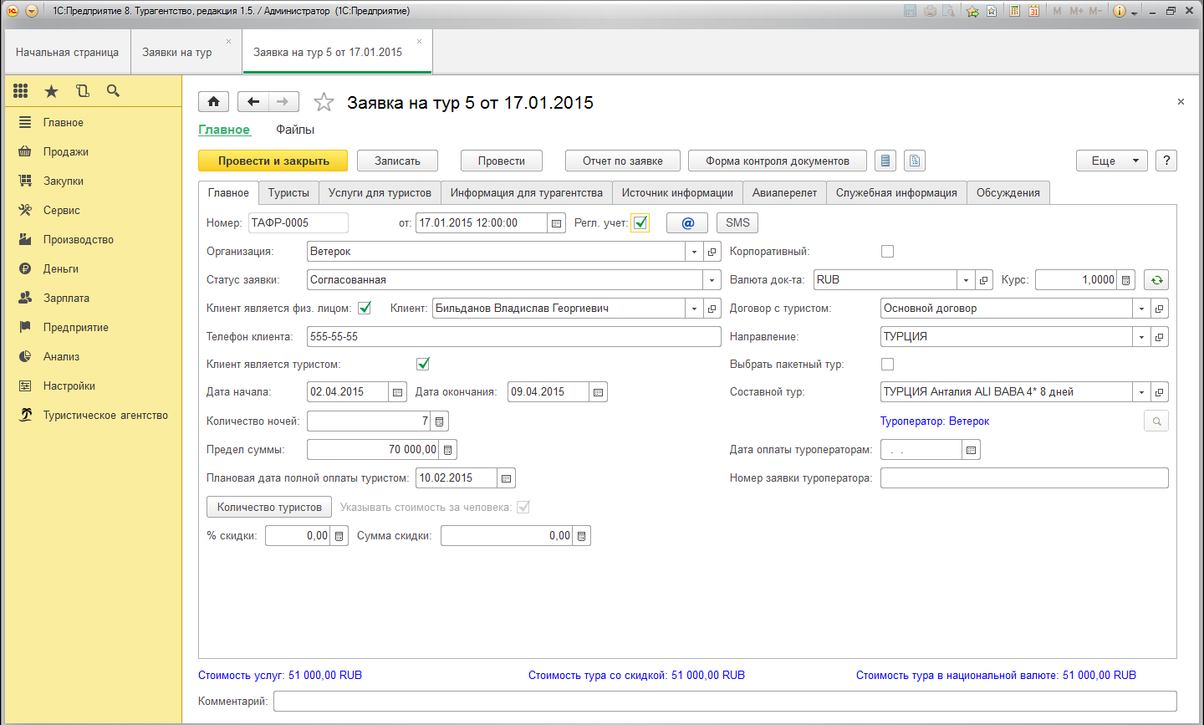This screenshot has width=1204, height=725.
Task: Open the sections menu grid icon
Action: (x=21, y=91)
